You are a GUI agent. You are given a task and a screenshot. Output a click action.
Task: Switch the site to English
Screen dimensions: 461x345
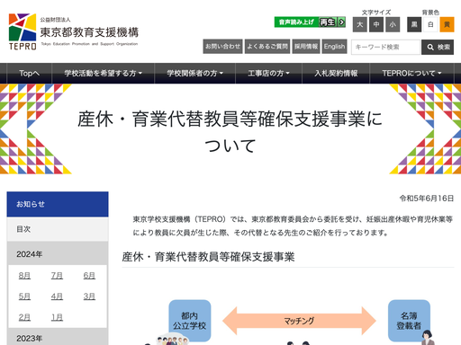click(334, 47)
